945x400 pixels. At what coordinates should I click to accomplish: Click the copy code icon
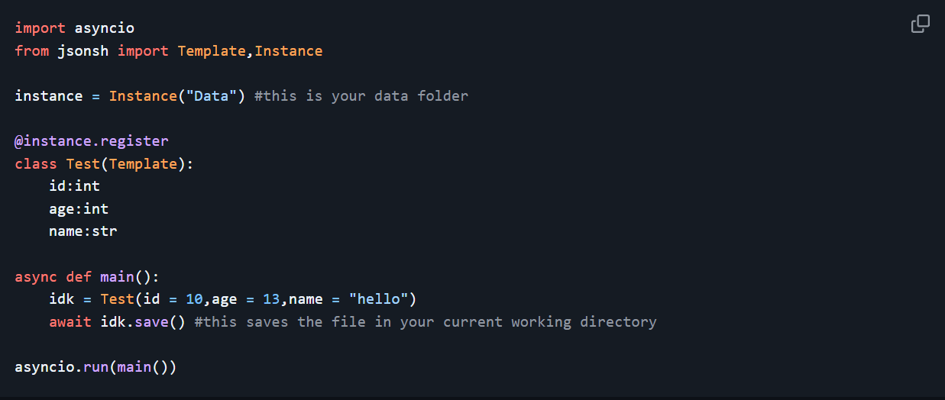[x=921, y=24]
